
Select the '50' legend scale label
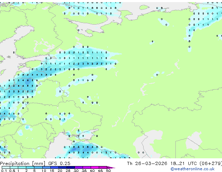108,171
